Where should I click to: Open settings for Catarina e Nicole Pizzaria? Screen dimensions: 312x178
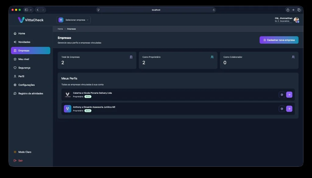pyautogui.click(x=282, y=95)
